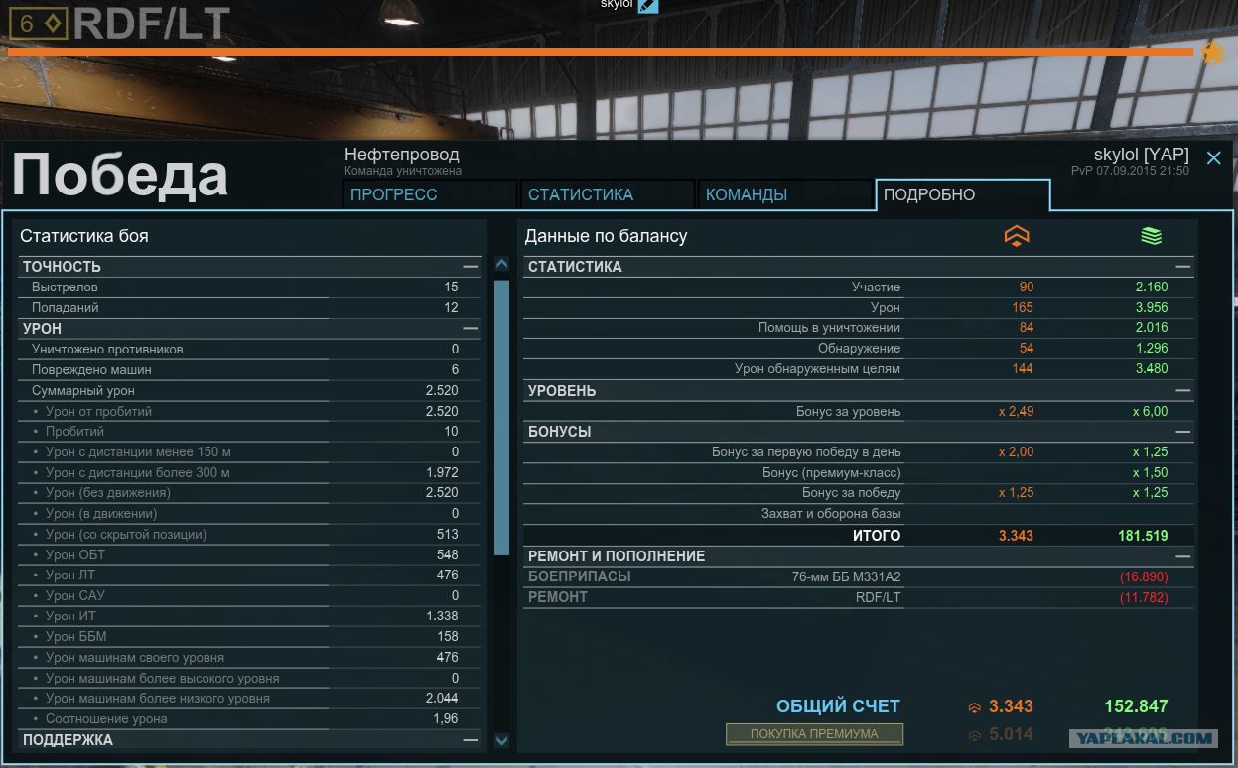Click the Нефтепровод map name
The image size is (1238, 768).
click(x=402, y=155)
